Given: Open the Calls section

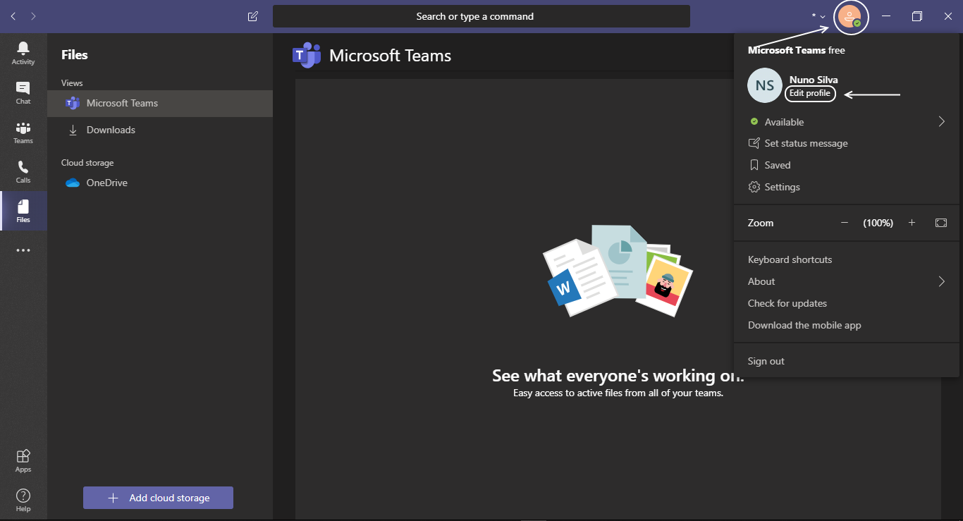Looking at the screenshot, I should [23, 171].
